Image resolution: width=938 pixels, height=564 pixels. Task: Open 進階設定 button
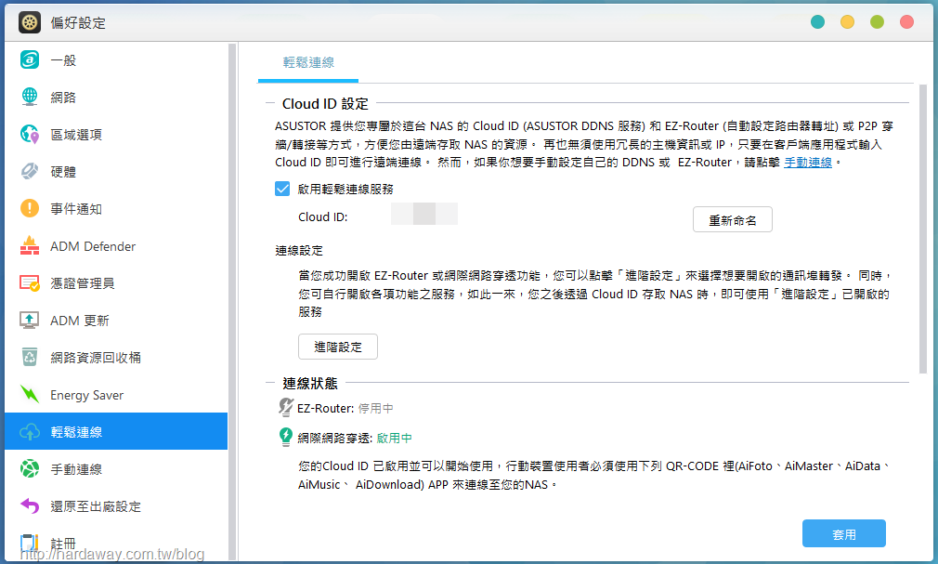pos(337,347)
